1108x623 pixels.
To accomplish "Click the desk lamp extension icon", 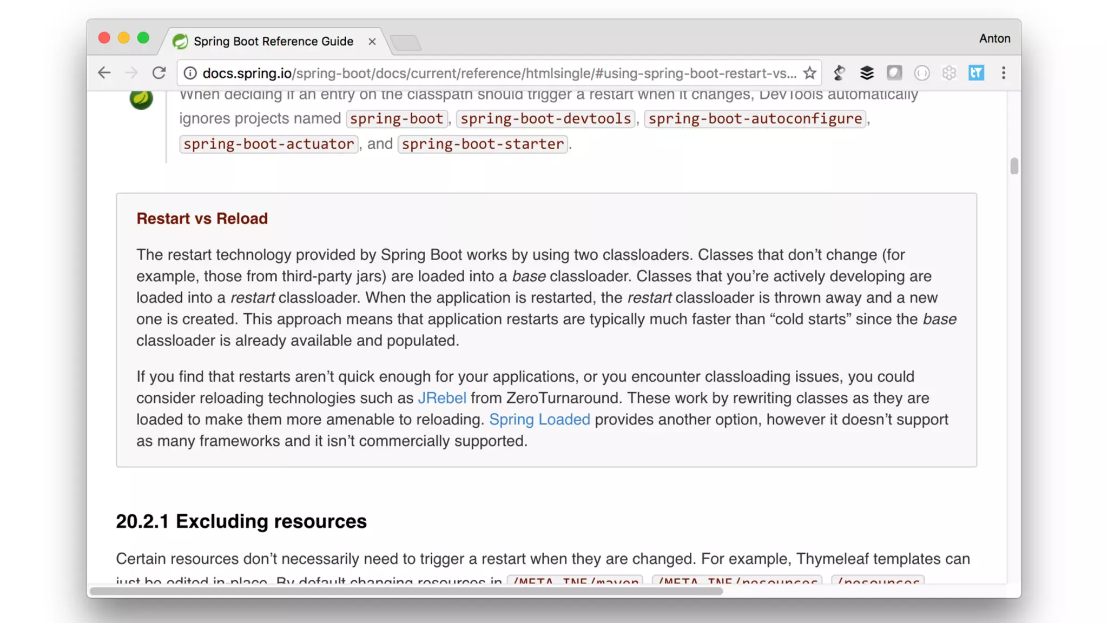I will coord(839,73).
